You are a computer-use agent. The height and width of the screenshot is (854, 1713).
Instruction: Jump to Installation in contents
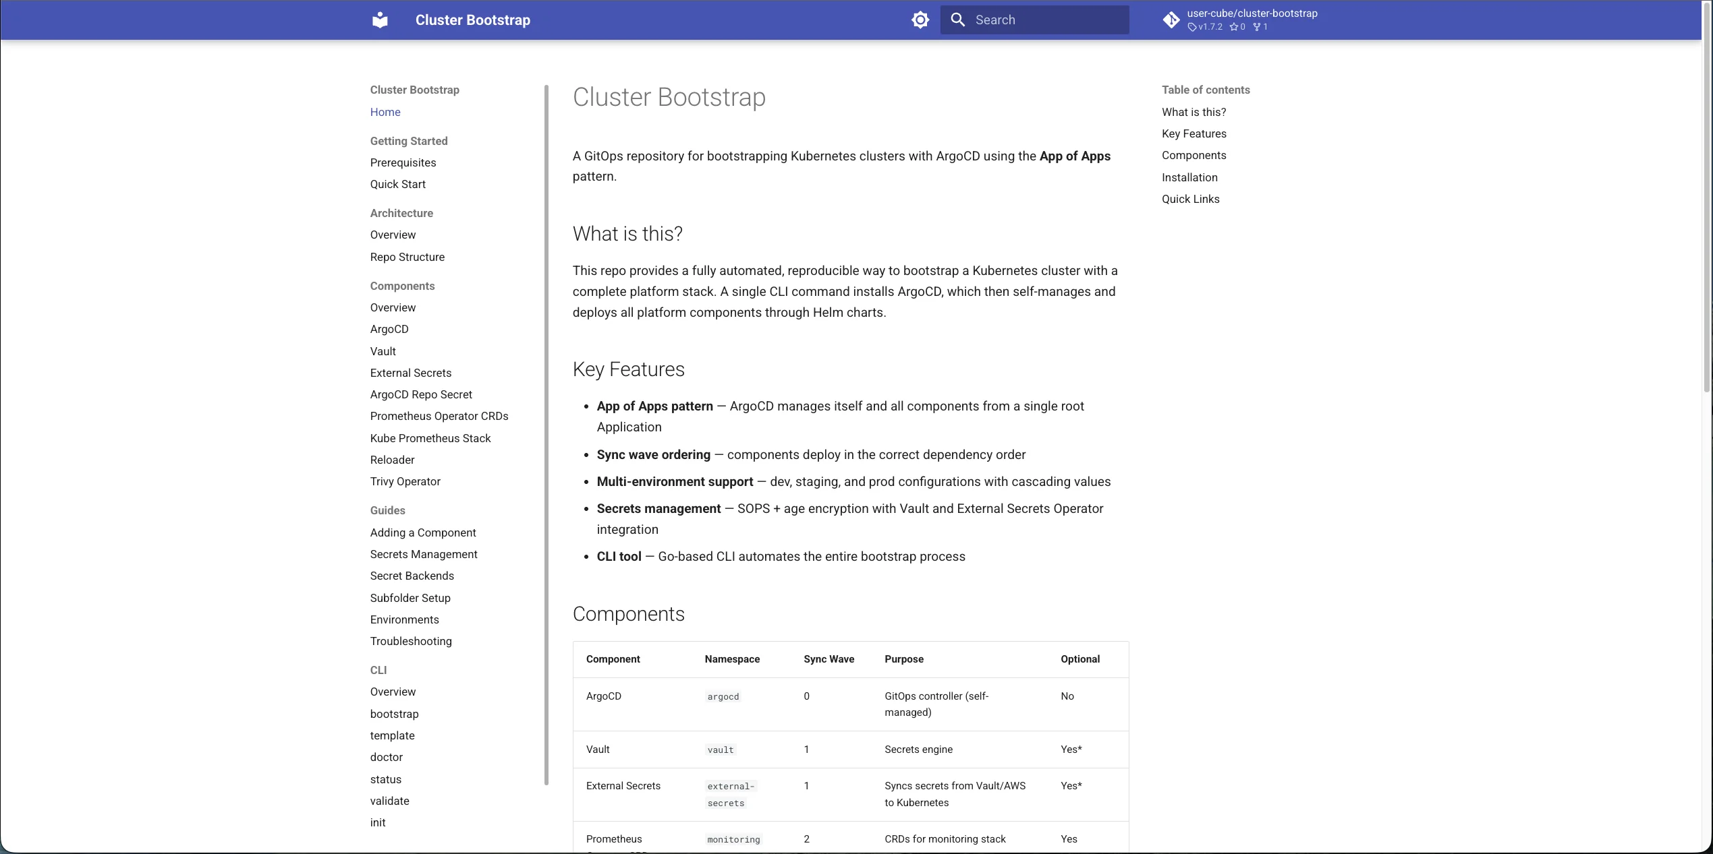tap(1189, 177)
